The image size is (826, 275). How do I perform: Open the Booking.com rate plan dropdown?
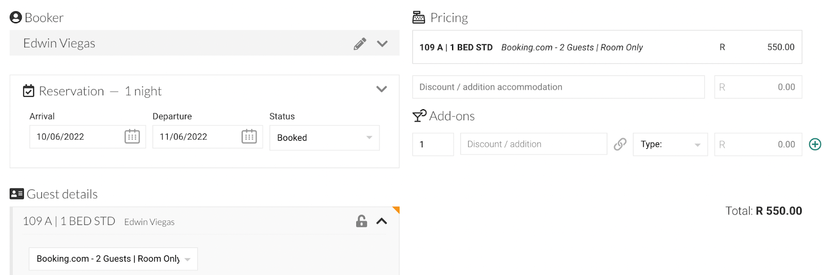pos(113,259)
